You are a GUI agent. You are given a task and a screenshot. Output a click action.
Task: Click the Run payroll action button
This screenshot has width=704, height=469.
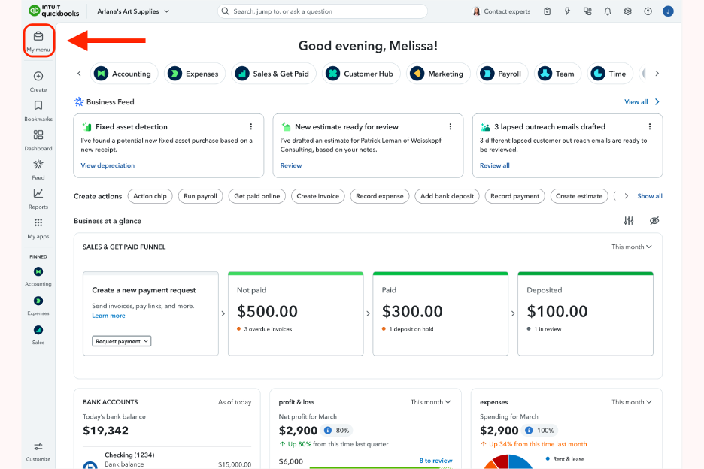199,195
